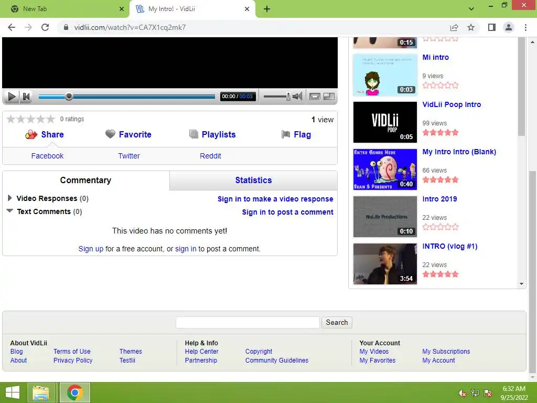Switch to the Commentary tab
537x403 pixels.
pyautogui.click(x=85, y=181)
